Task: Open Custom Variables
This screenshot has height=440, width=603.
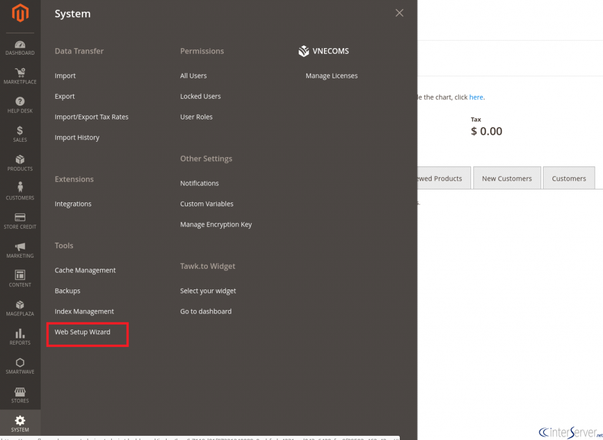Action: click(207, 204)
